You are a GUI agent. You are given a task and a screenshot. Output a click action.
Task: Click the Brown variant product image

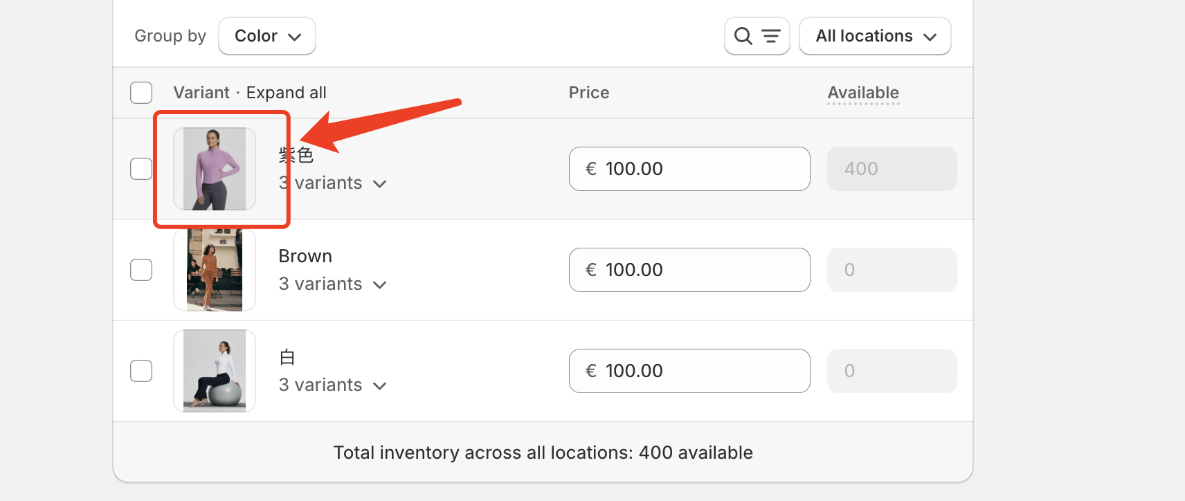[x=215, y=270]
